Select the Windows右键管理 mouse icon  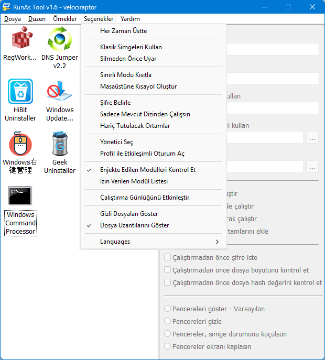coord(20,144)
